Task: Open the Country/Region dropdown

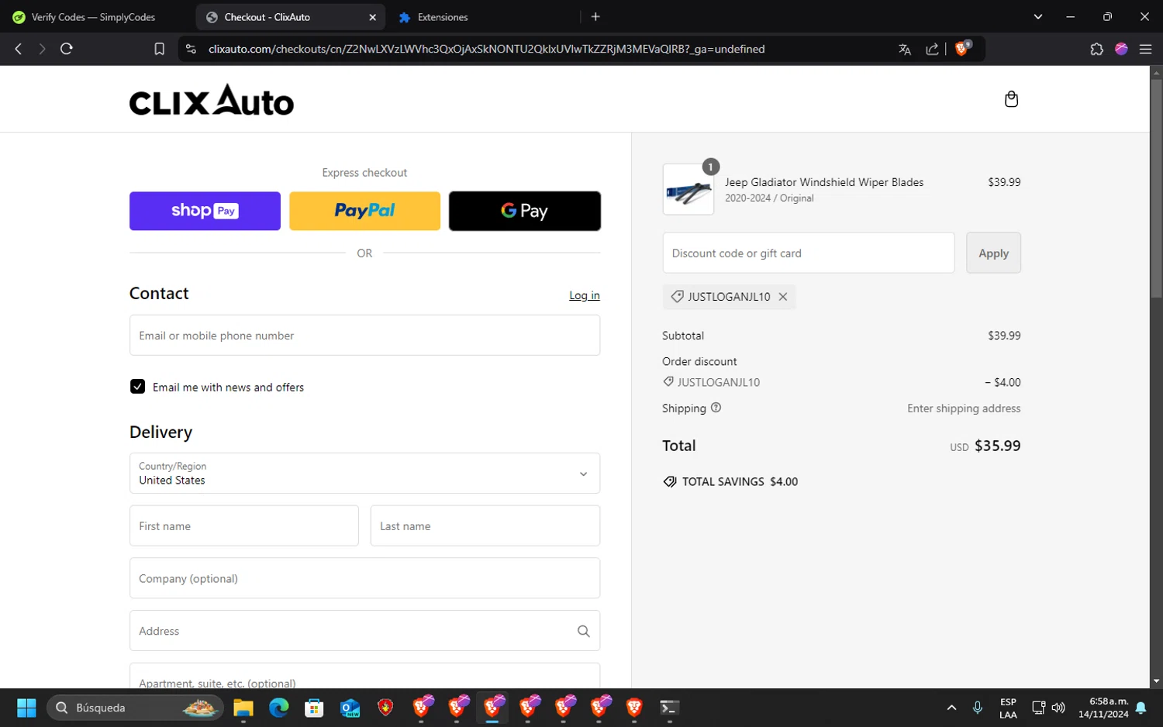Action: click(364, 474)
